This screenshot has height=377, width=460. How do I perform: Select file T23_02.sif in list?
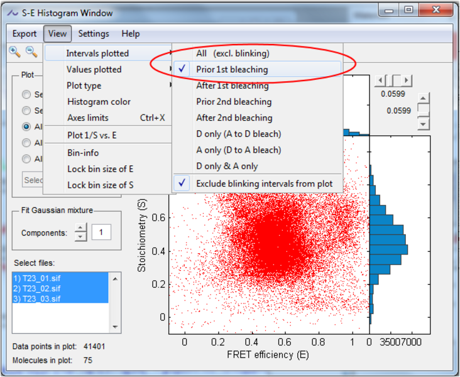(x=38, y=288)
